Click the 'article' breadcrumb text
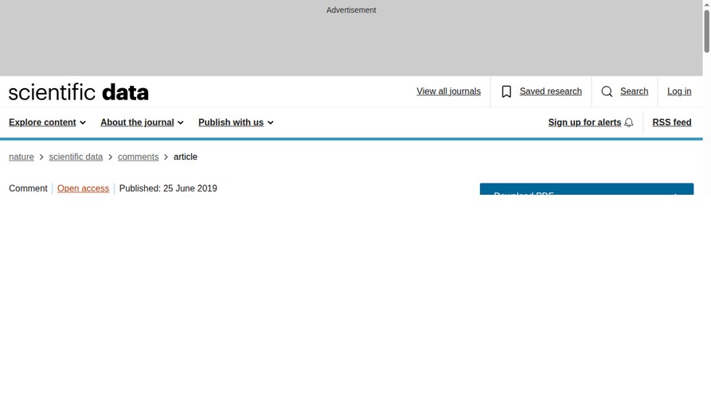The width and height of the screenshot is (711, 399). (x=186, y=157)
